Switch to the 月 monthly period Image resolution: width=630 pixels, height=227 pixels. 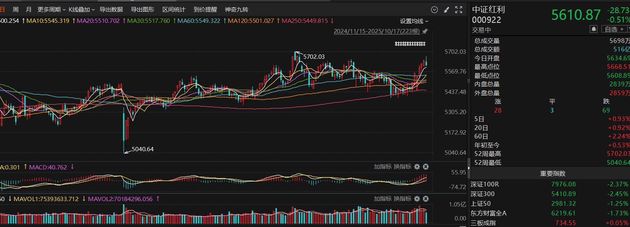(x=29, y=10)
